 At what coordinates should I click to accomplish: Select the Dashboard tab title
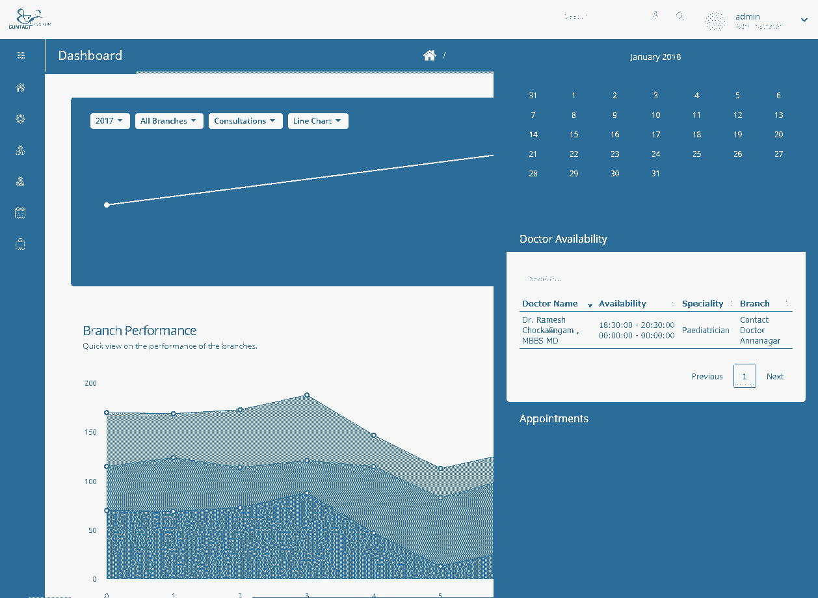tap(90, 56)
